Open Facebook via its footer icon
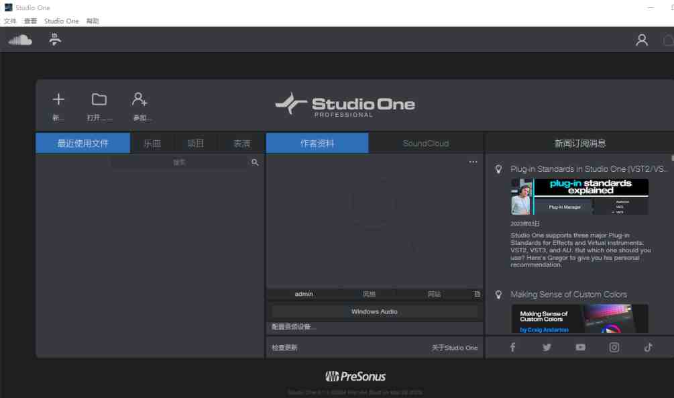674x398 pixels. point(512,347)
